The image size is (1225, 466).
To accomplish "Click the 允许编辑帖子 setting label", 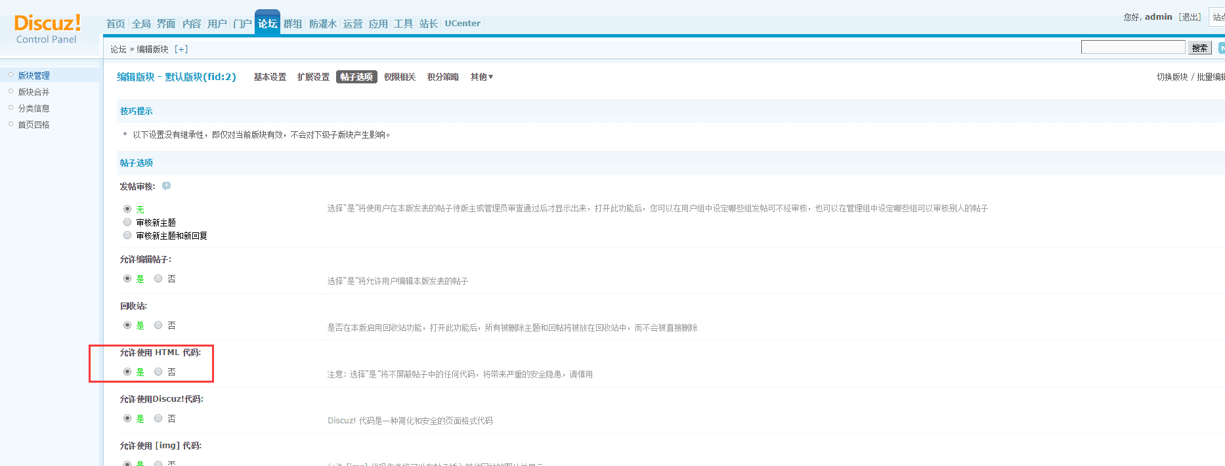I will [x=146, y=259].
